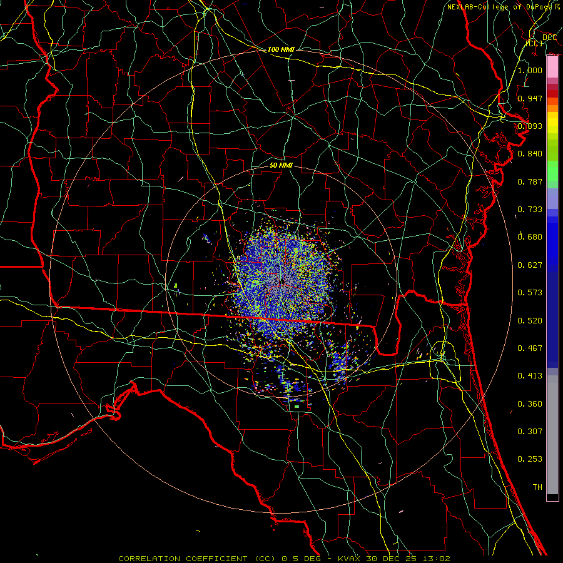Image resolution: width=563 pixels, height=563 pixels.
Task: Click the 0.893 legend value
Action: [530, 126]
